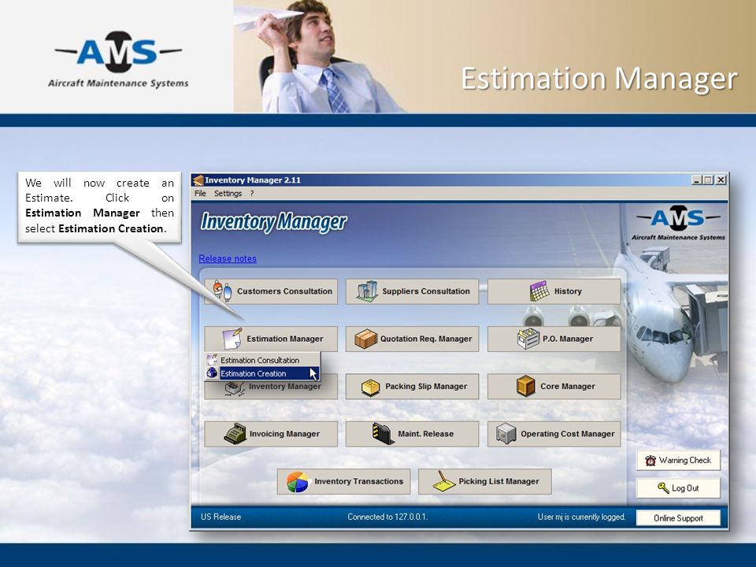756x567 pixels.
Task: Click the Log Out key icon
Action: (x=663, y=488)
